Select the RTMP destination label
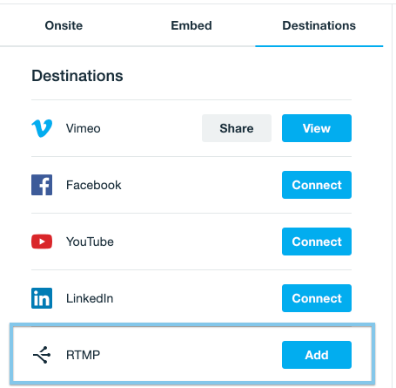The image size is (396, 388). click(83, 355)
